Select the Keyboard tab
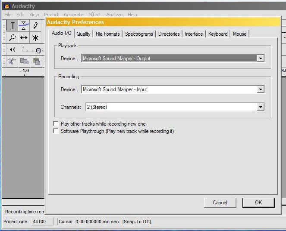This screenshot has height=231, width=286. point(218,34)
